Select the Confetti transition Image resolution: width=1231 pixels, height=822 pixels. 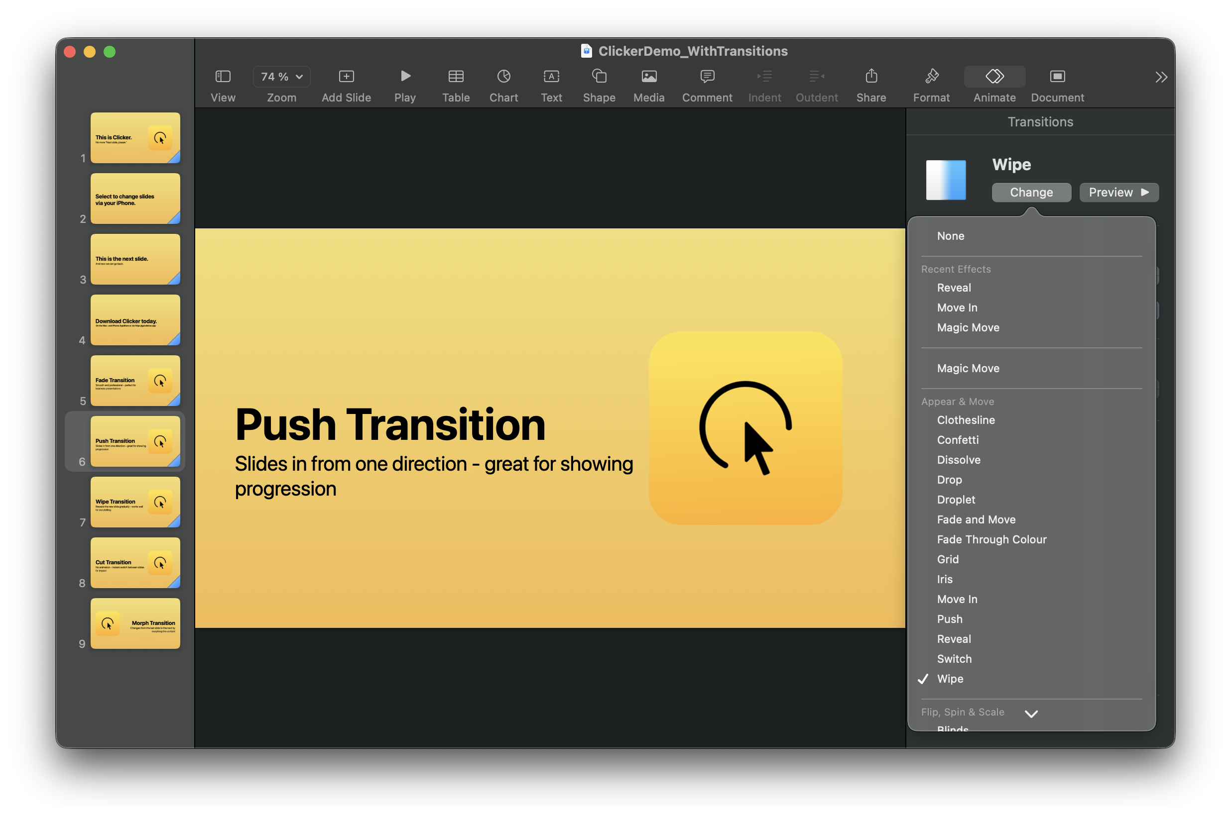tap(958, 440)
